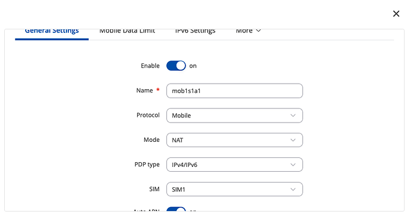Click the chevron arrow in the SIM field

pyautogui.click(x=293, y=190)
